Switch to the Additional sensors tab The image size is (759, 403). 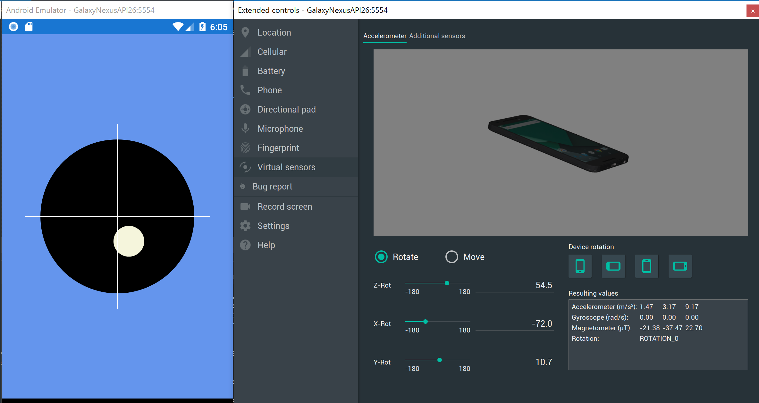pos(437,36)
